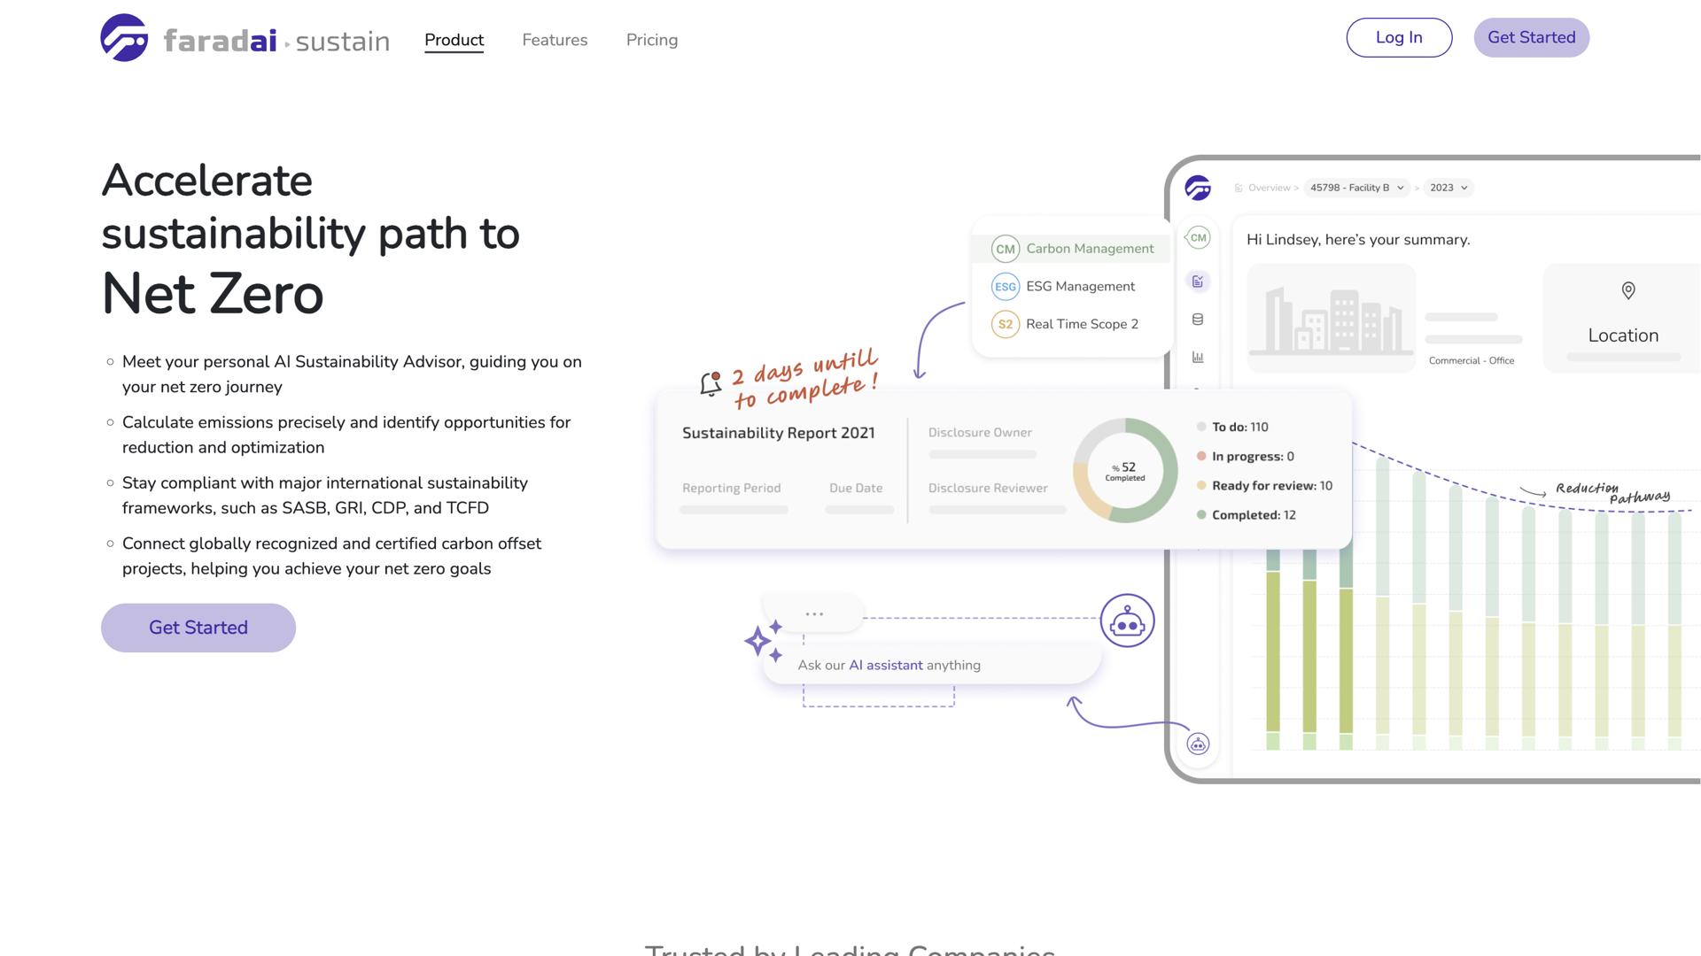Open the database stack sidebar icon
Screen dimensions: 1701x956
1198,320
